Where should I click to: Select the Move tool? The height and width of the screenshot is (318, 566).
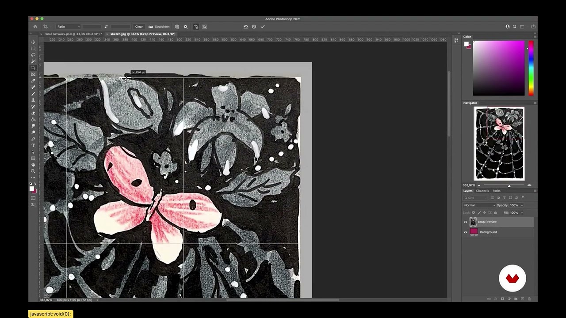[x=33, y=42]
